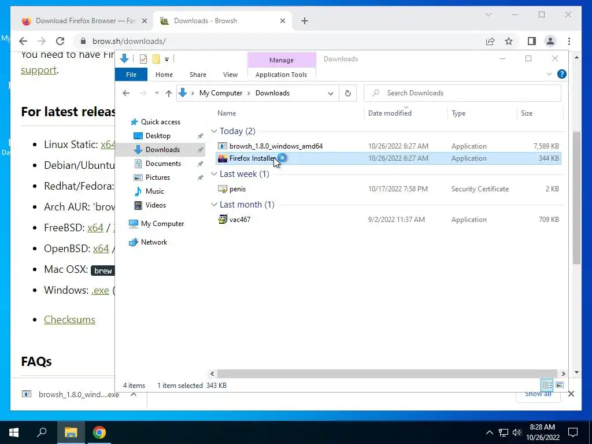Viewport: 592px width, 444px height.
Task: Toggle the Chrome side panel
Action: pos(532,41)
